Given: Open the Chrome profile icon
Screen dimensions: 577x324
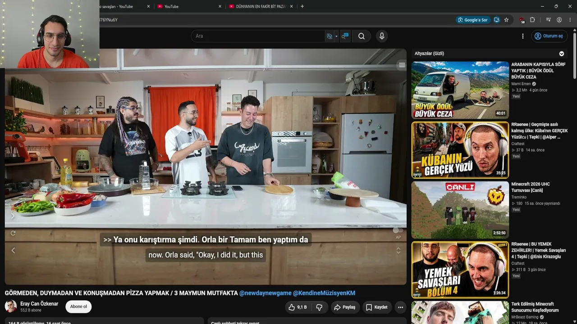Looking at the screenshot, I should click(559, 20).
